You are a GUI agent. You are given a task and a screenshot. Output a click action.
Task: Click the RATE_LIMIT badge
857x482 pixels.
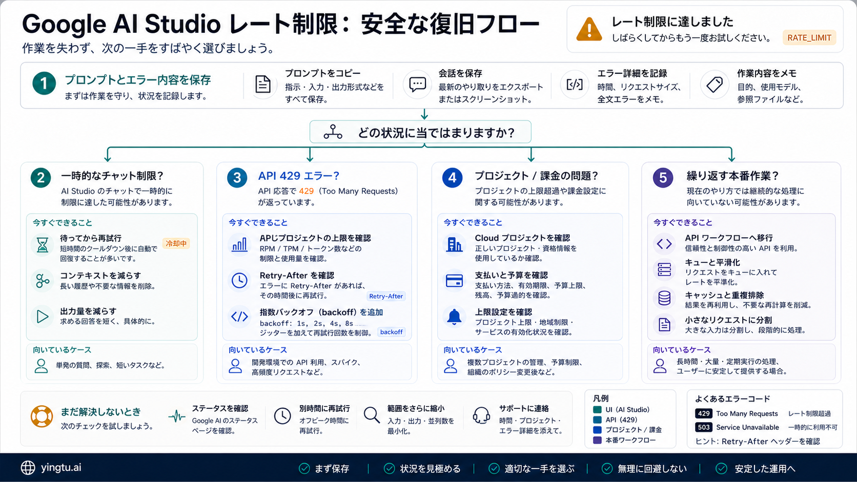point(809,37)
